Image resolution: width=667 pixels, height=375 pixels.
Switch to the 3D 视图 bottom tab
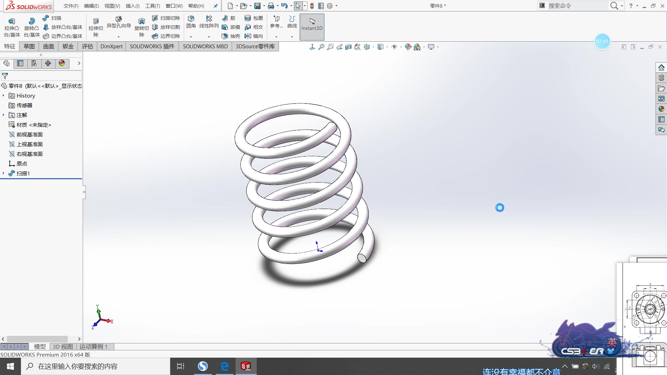click(63, 347)
